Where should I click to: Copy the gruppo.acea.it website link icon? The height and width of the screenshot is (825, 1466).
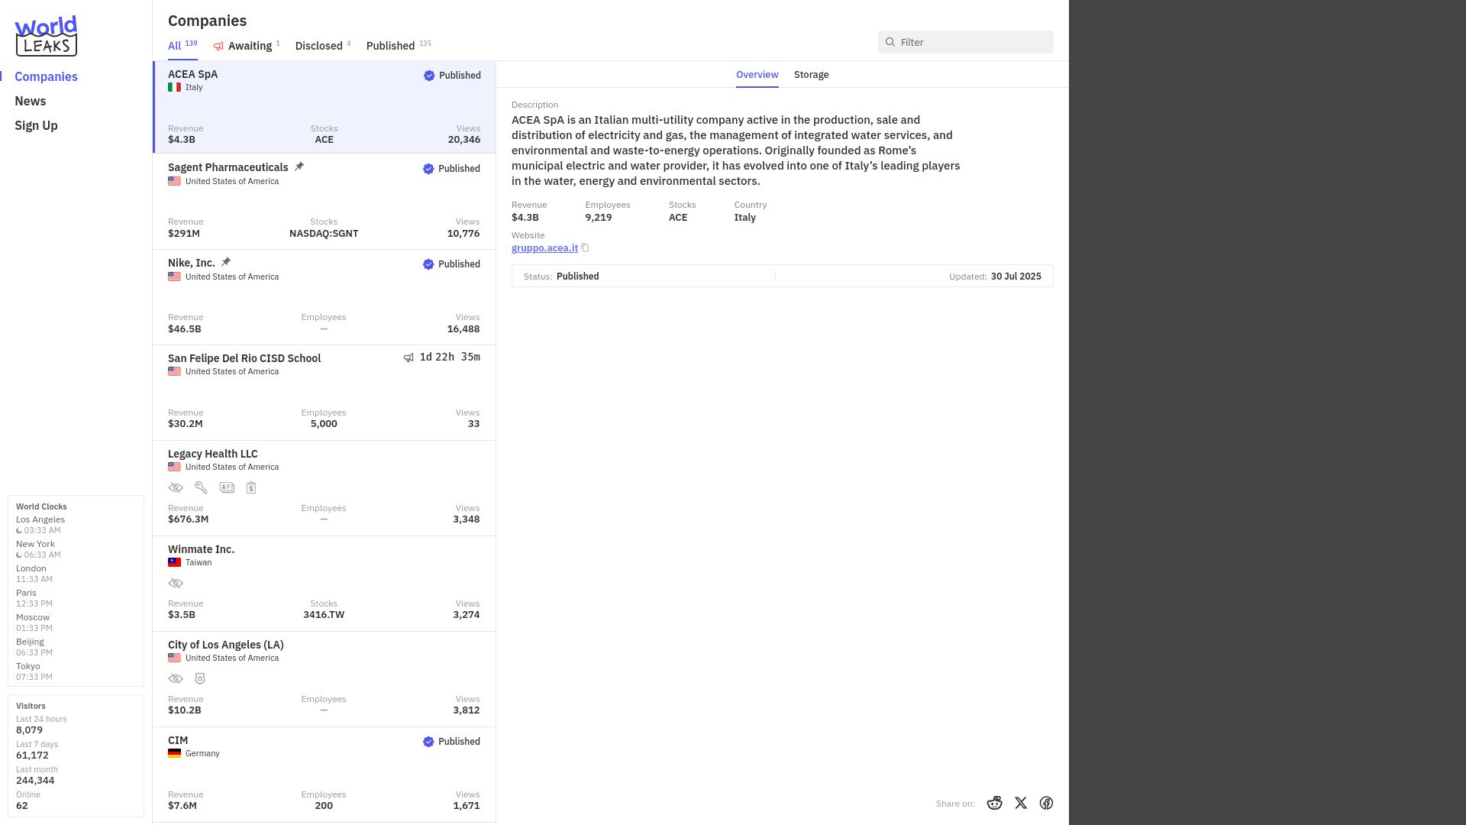pos(585,247)
